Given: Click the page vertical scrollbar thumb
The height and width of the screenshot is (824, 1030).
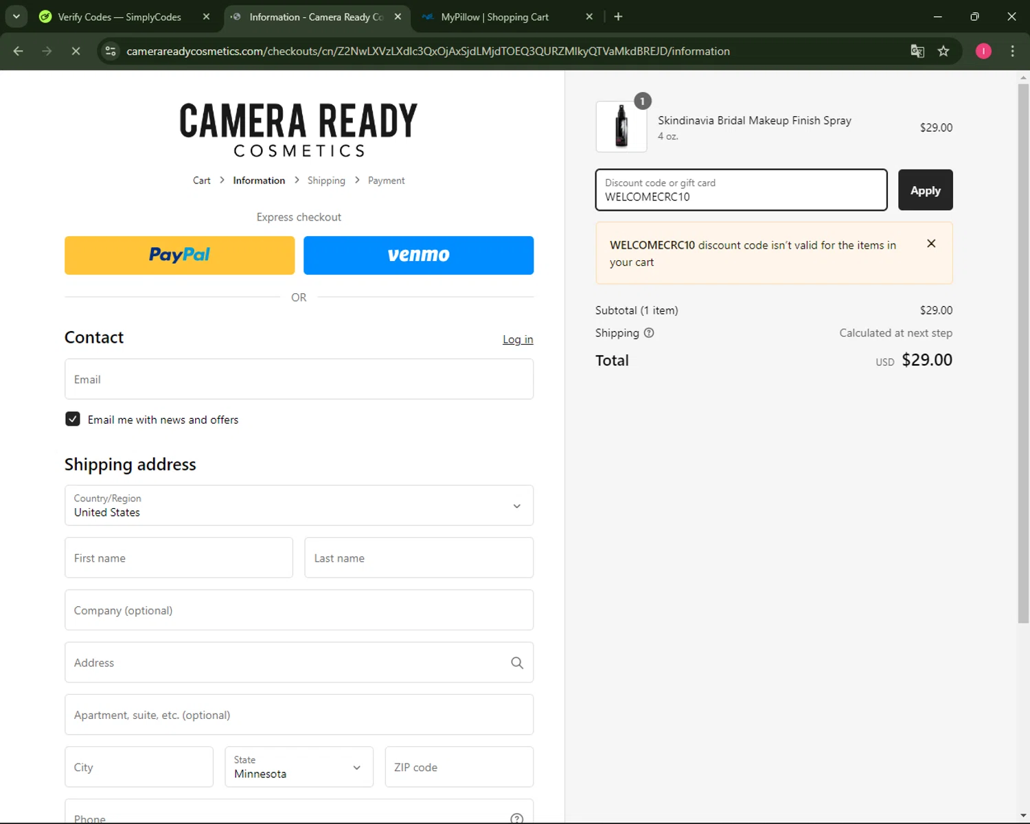Looking at the screenshot, I should (1023, 353).
